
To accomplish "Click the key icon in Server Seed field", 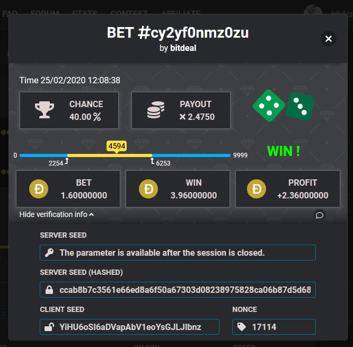I will [x=49, y=253].
